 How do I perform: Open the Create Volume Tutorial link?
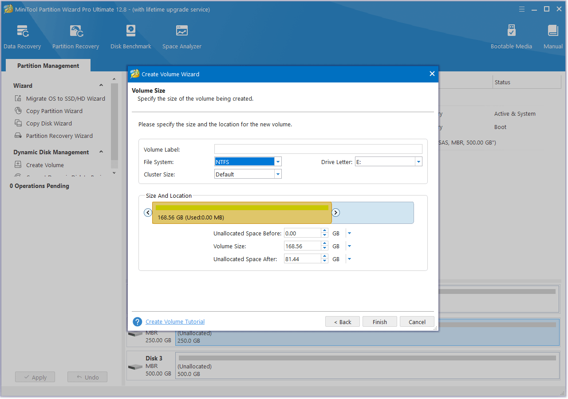(175, 322)
